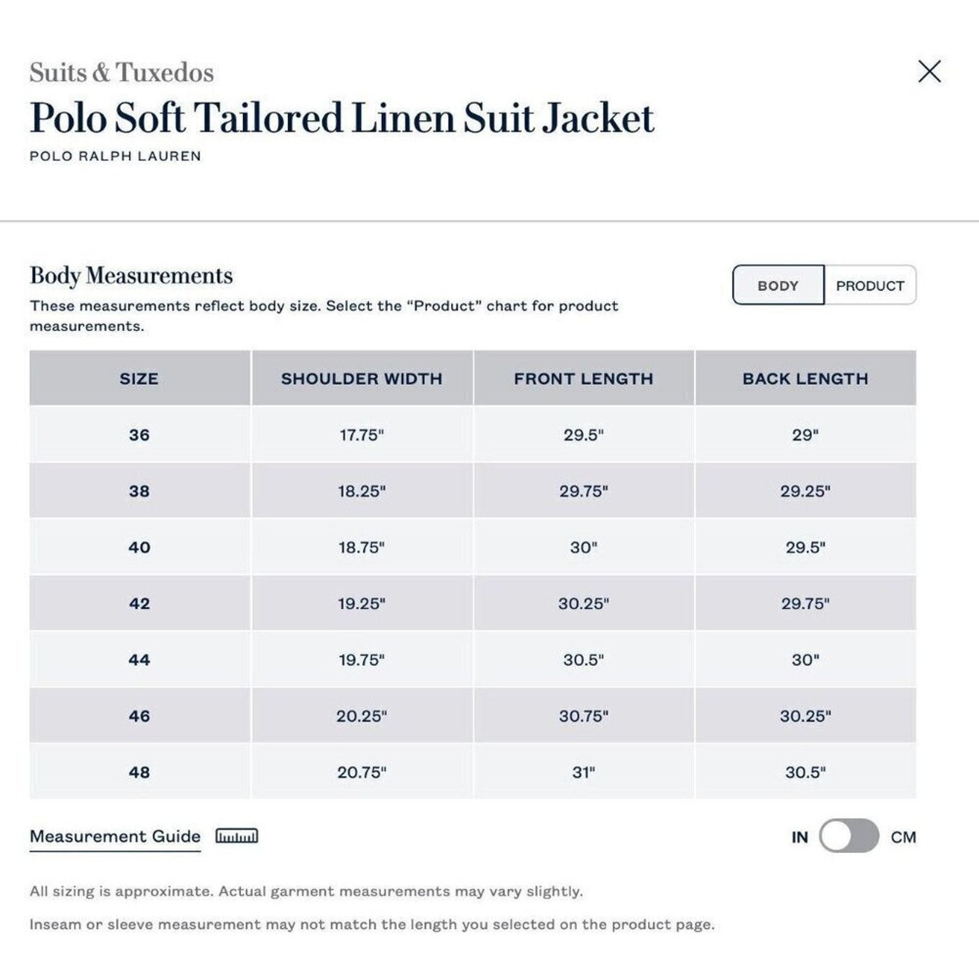Close the size chart dialog
The image size is (979, 979).
click(x=929, y=72)
